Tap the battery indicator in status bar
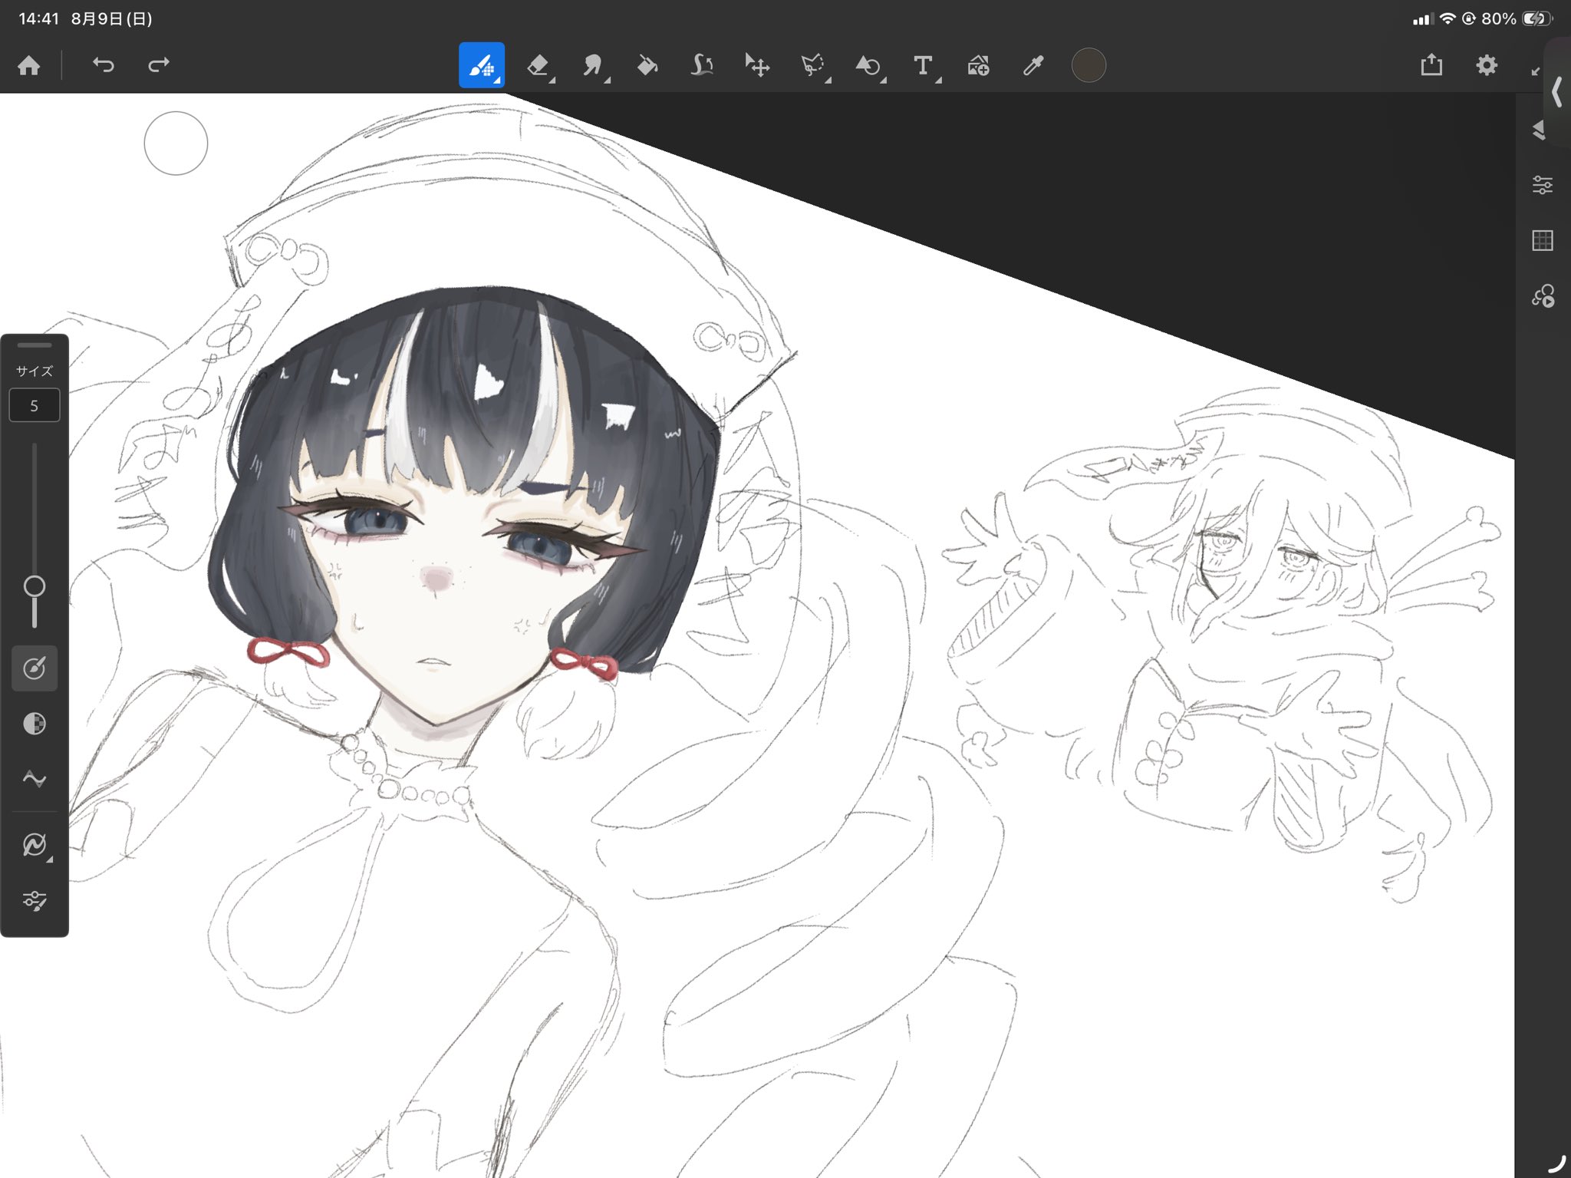The width and height of the screenshot is (1571, 1178). pyautogui.click(x=1537, y=19)
